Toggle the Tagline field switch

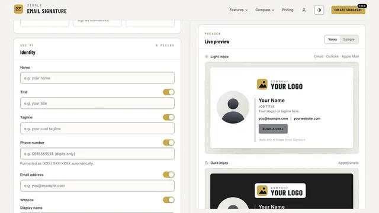coord(168,117)
